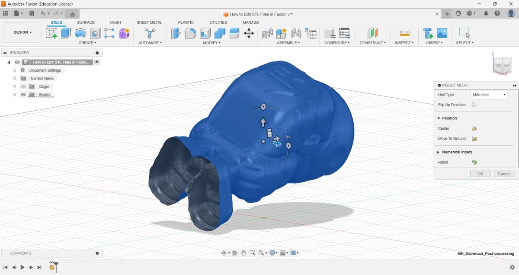Open the notifications bell

[x=486, y=14]
